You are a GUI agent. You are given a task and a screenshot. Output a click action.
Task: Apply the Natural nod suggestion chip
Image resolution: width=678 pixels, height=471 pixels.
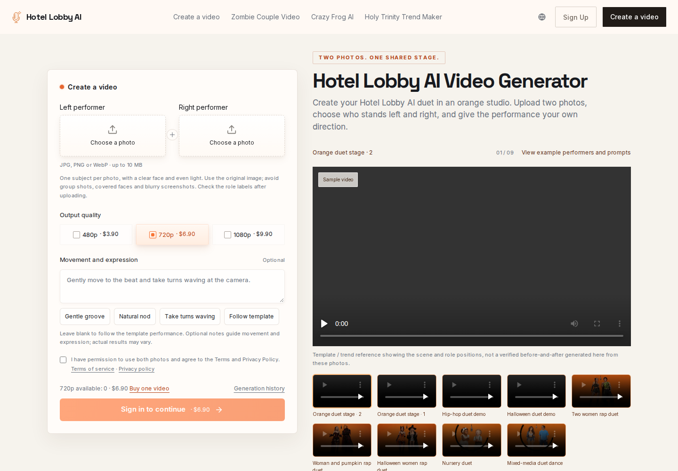pyautogui.click(x=135, y=317)
